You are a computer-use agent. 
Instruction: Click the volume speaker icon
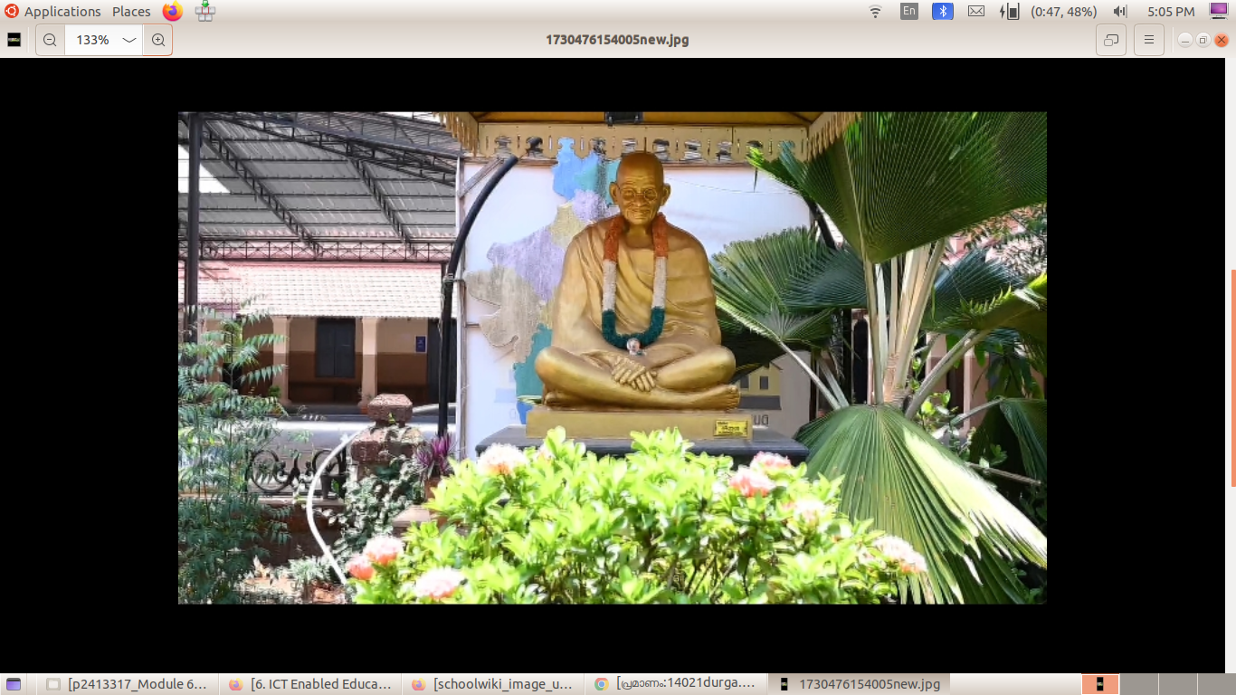click(1120, 12)
